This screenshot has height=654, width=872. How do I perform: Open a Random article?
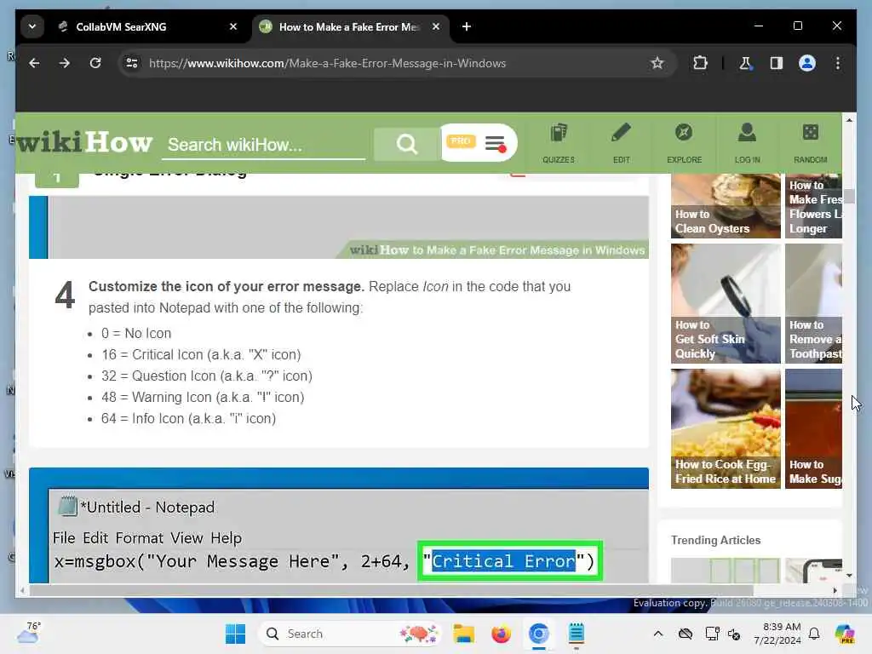(811, 143)
